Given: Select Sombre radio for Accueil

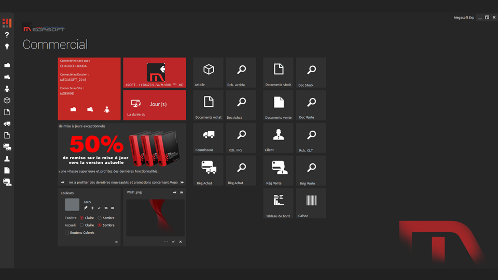Looking at the screenshot, I should pyautogui.click(x=100, y=225).
